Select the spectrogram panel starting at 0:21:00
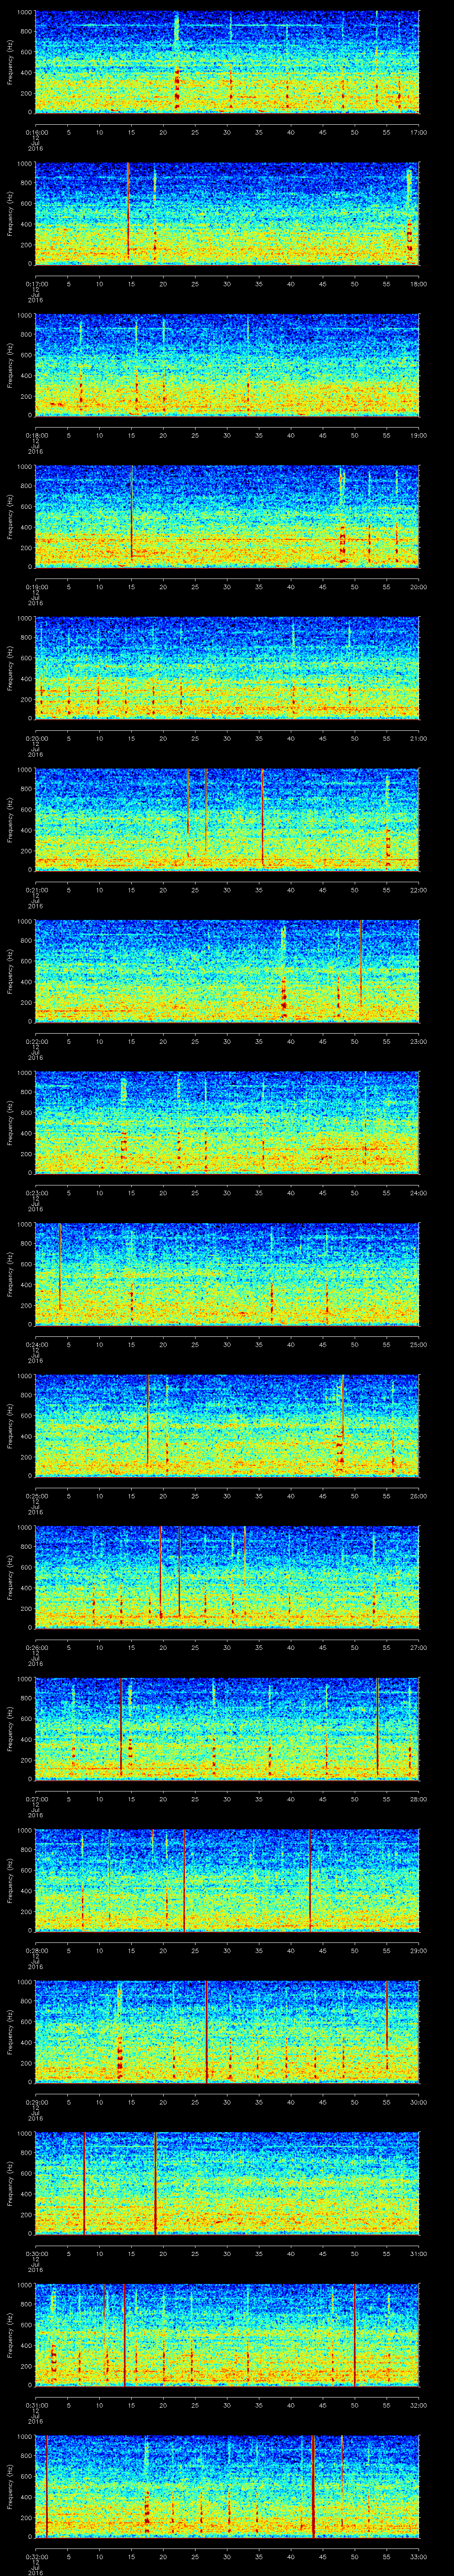 (227, 819)
